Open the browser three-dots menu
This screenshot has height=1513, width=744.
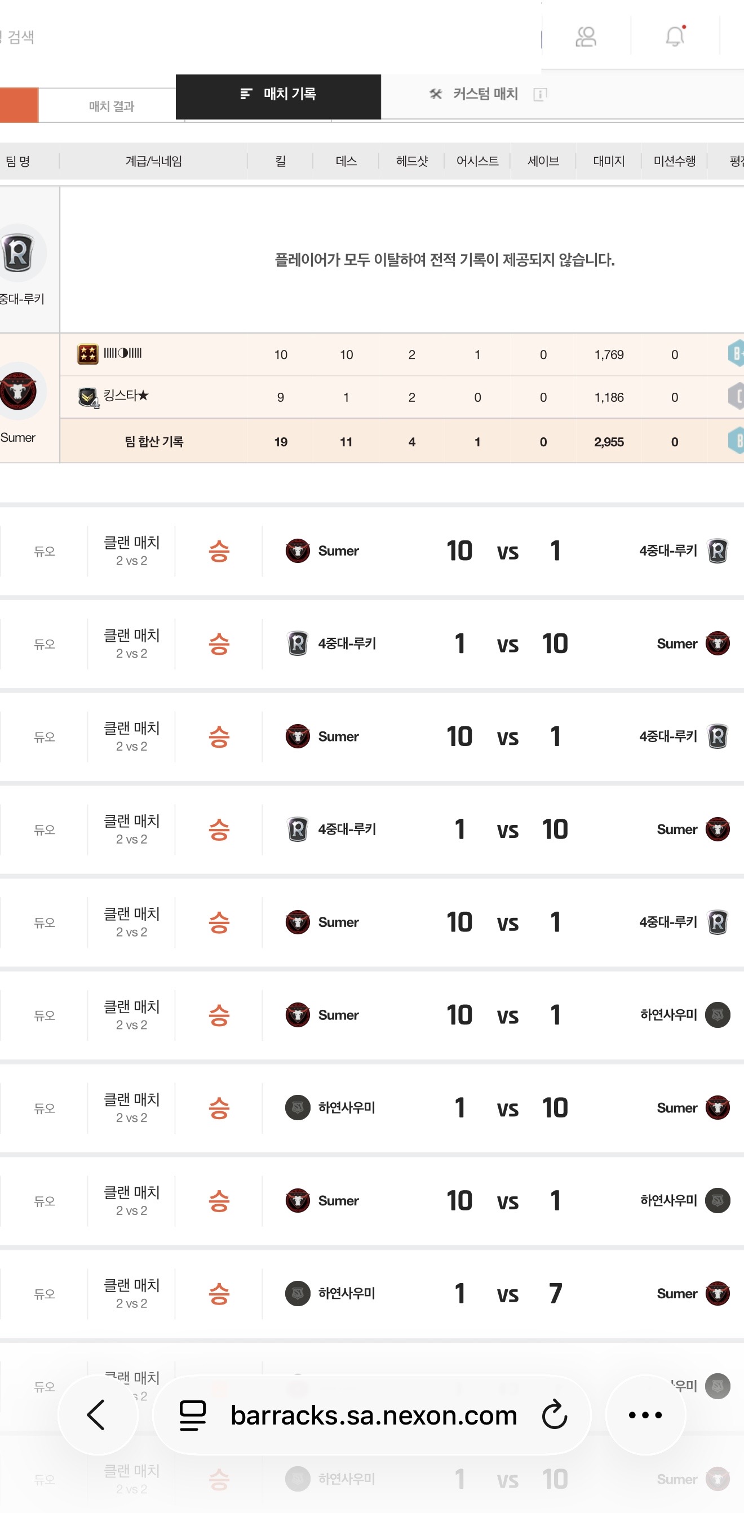click(x=645, y=1414)
